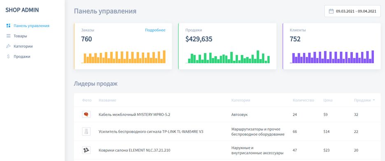Click the Кабель межблочный MYSTERY MPRO-5.2 product name

(134, 115)
